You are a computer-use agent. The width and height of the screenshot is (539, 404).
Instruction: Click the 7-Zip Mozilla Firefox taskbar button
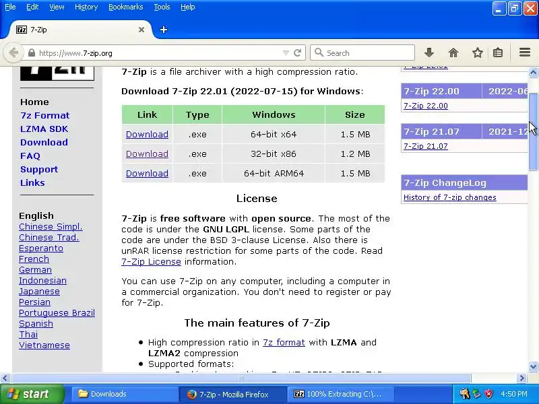click(x=233, y=394)
